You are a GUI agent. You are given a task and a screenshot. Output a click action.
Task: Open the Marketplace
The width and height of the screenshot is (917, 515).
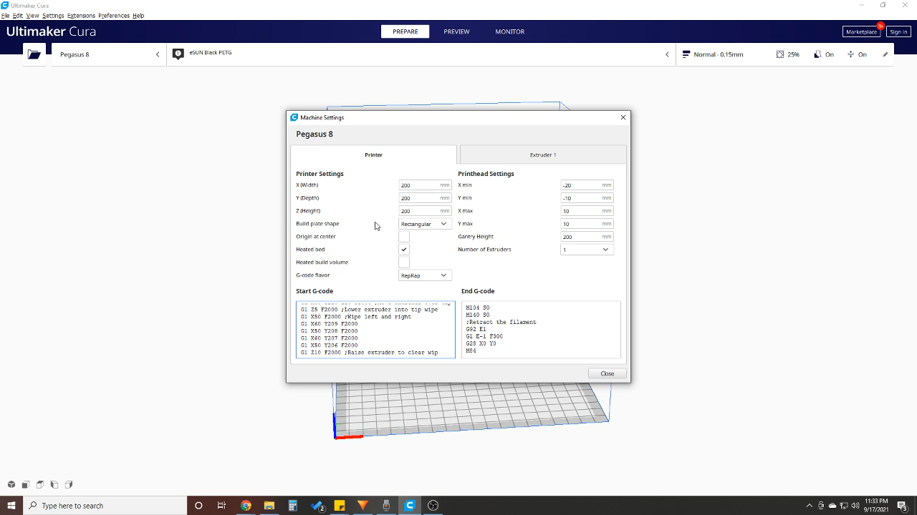pyautogui.click(x=861, y=31)
